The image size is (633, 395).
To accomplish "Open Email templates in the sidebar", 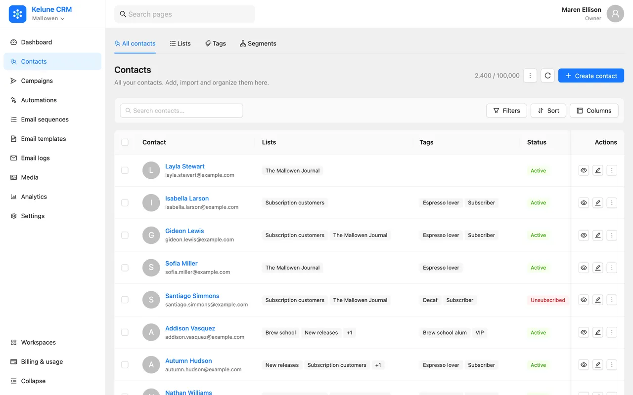I will coord(52,139).
